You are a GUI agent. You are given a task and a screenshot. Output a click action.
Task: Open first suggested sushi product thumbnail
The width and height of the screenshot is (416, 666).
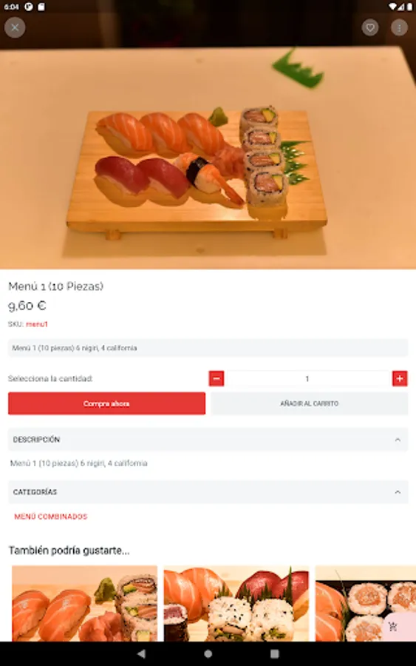84,603
